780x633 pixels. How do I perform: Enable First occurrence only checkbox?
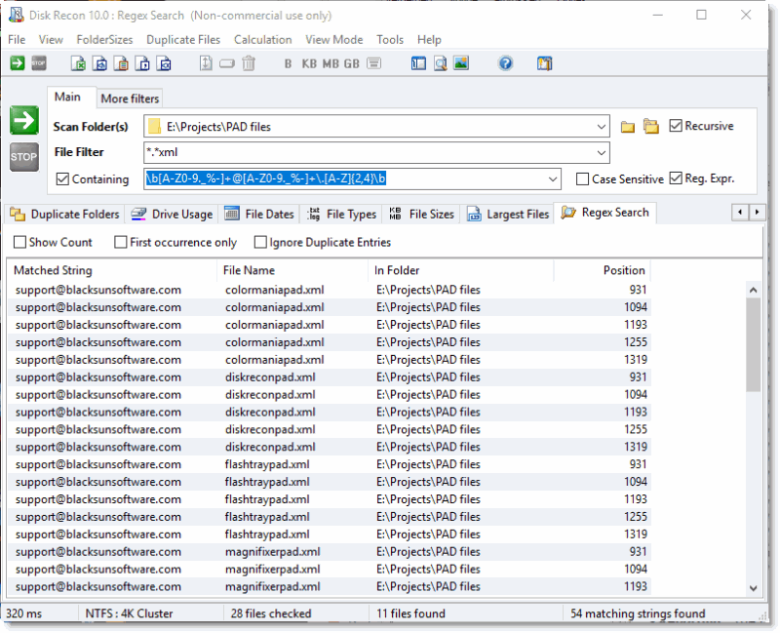[120, 242]
